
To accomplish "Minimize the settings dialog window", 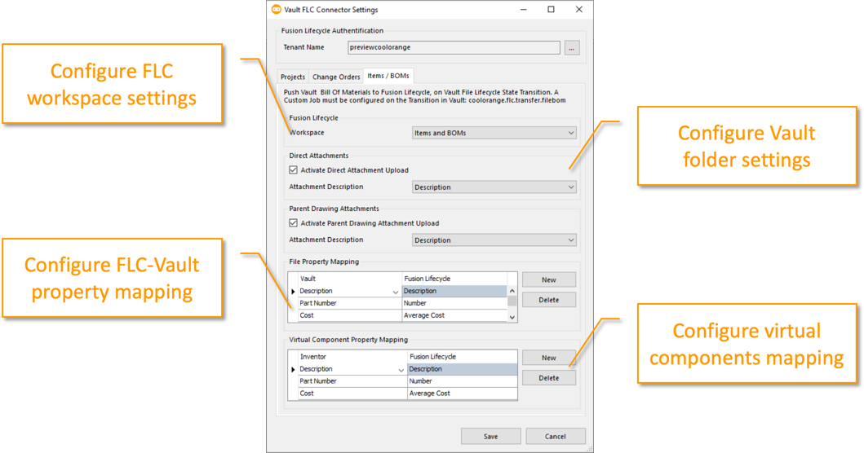I will tap(523, 10).
